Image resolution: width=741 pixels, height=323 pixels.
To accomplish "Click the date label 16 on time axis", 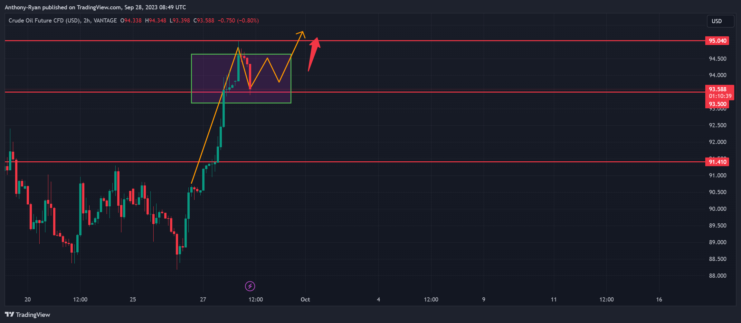I will (x=659, y=300).
